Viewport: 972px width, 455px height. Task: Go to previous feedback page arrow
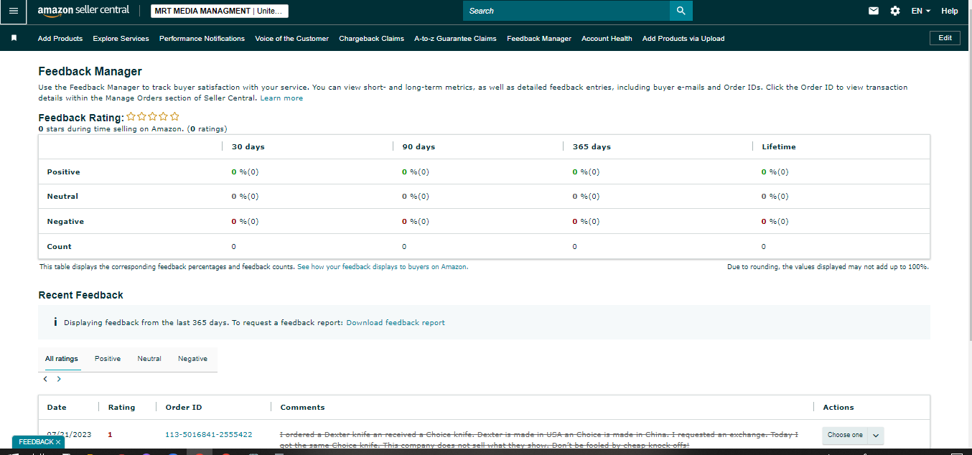point(45,379)
